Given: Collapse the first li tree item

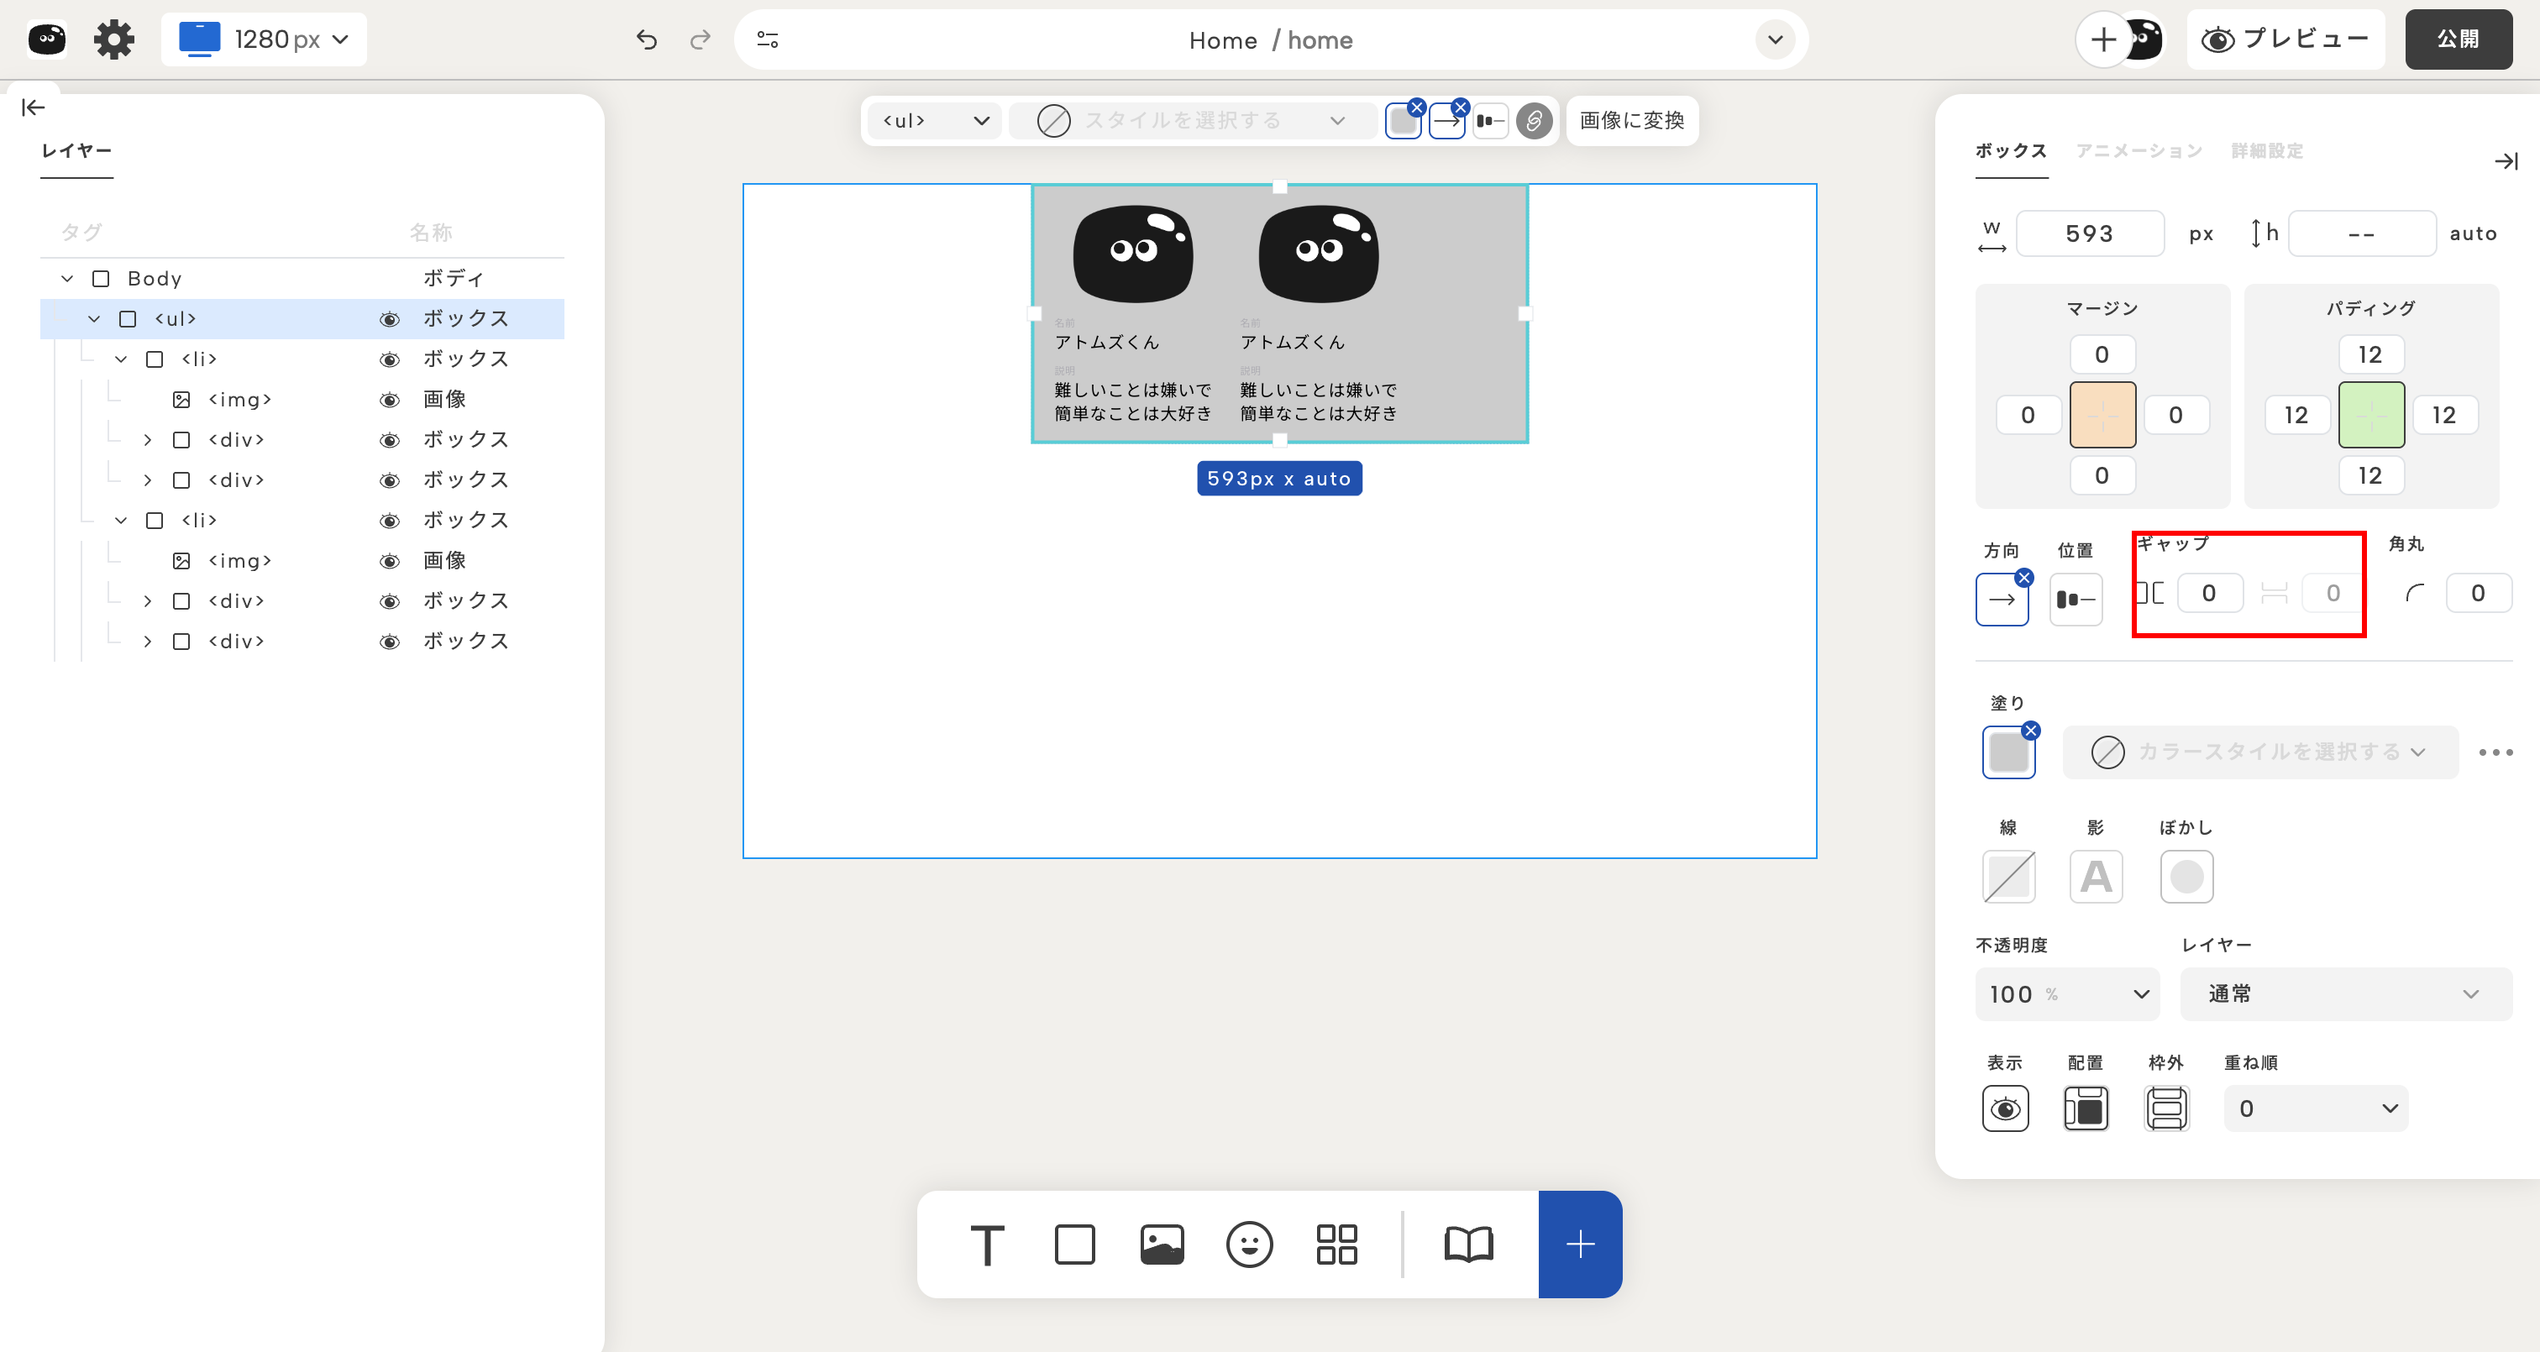Looking at the screenshot, I should pyautogui.click(x=121, y=359).
